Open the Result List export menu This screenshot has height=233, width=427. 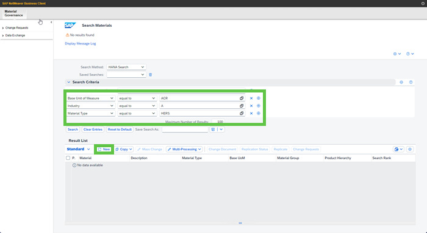[x=398, y=149]
